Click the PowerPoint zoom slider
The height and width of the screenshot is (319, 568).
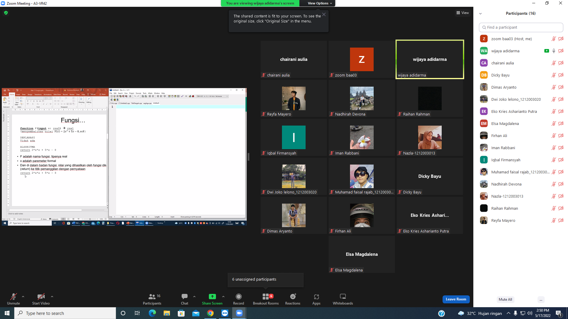tap(90, 219)
